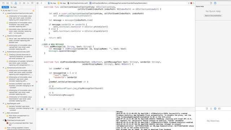Open the Breakpoint navigator icon
Viewport: 231px width, 130px height.
pyautogui.click(x=28, y=3)
